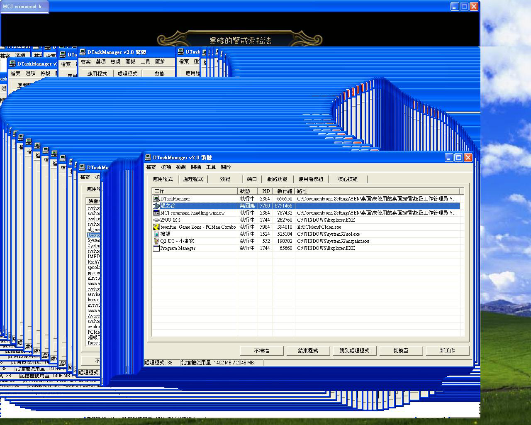Switch to the 端口 tab
The width and height of the screenshot is (531, 425).
[252, 179]
